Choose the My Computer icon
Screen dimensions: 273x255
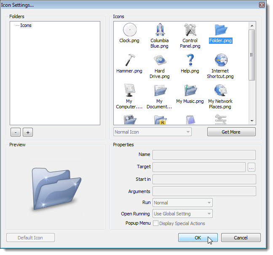pos(129,90)
